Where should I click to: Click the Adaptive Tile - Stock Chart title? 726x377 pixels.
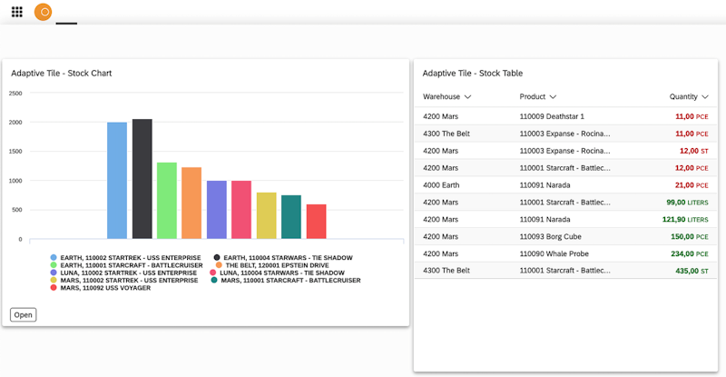coord(62,73)
